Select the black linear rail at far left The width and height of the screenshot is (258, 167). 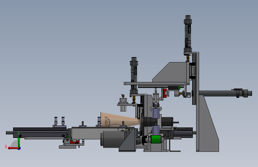[40, 133]
